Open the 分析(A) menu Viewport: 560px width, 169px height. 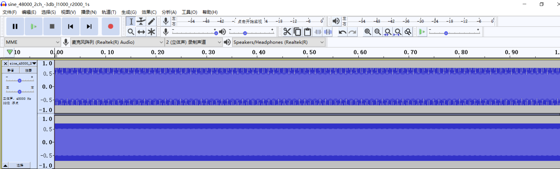[169, 12]
